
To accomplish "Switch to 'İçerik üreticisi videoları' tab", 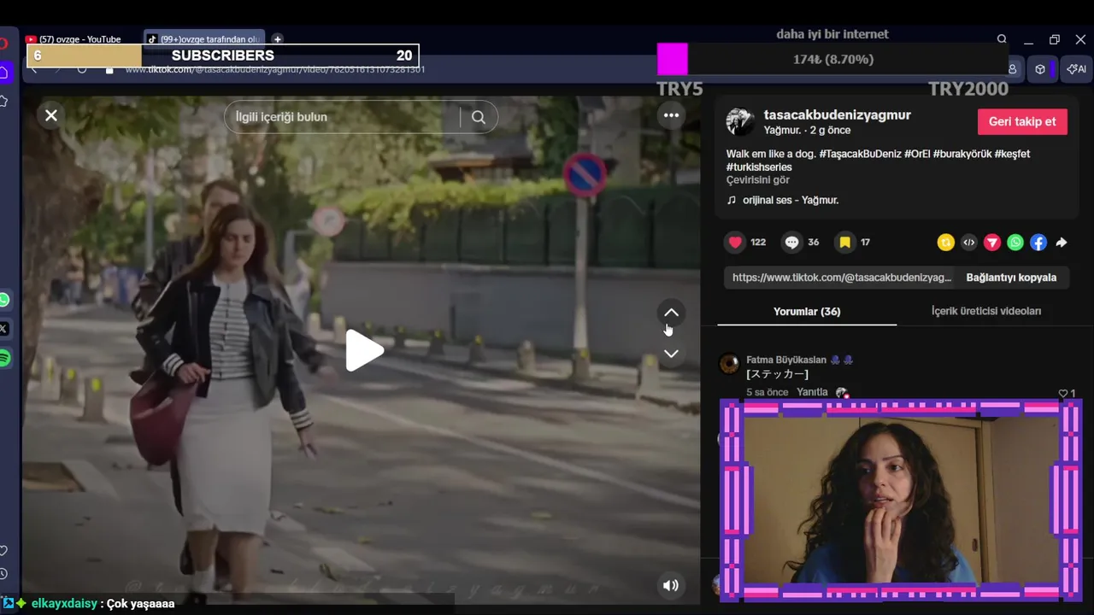I will [x=986, y=312].
